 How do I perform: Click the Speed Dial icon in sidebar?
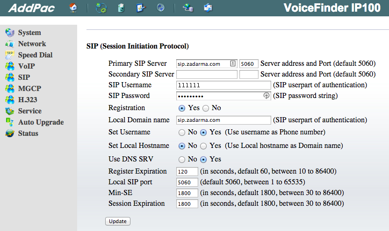coord(9,55)
